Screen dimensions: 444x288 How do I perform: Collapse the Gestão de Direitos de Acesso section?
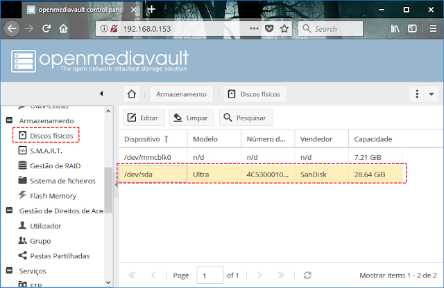pos(9,210)
